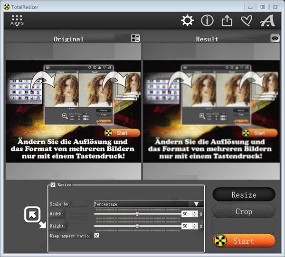Click the share/export icon
The width and height of the screenshot is (285, 257).
coord(227,21)
